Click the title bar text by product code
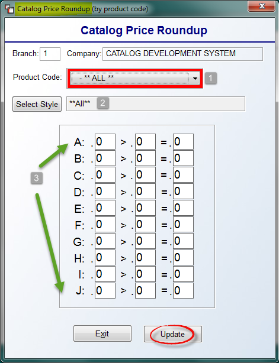 (x=120, y=9)
